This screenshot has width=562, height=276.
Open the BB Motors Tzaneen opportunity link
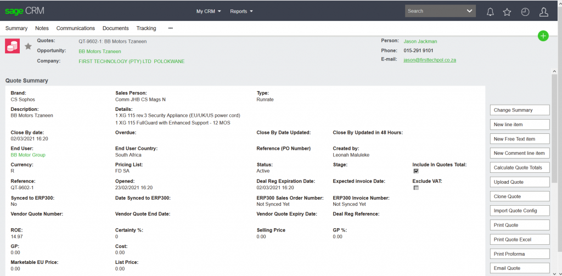pyautogui.click(x=100, y=51)
